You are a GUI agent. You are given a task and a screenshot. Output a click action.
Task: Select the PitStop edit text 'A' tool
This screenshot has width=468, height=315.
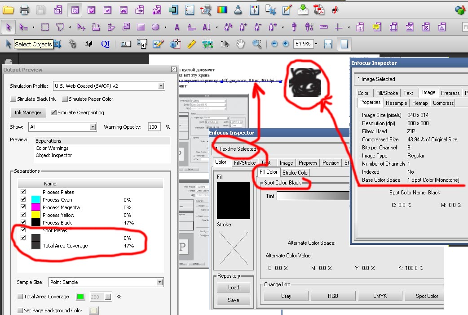coord(177,27)
